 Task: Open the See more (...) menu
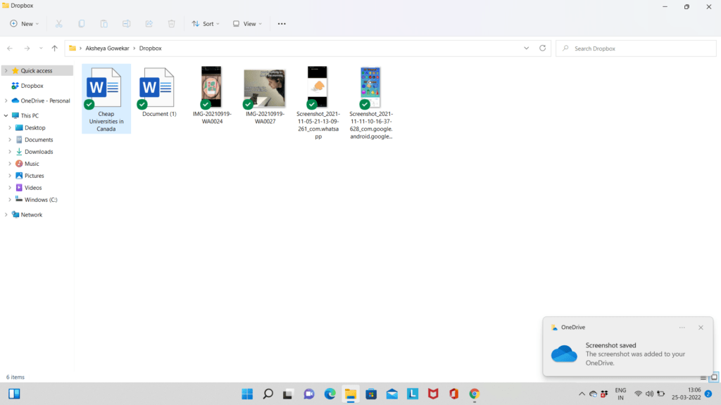(x=281, y=23)
